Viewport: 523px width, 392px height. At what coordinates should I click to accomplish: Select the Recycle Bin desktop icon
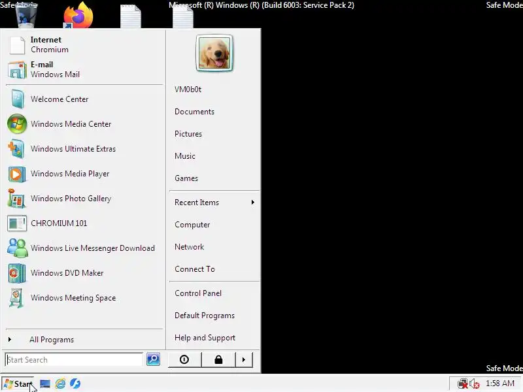click(25, 15)
